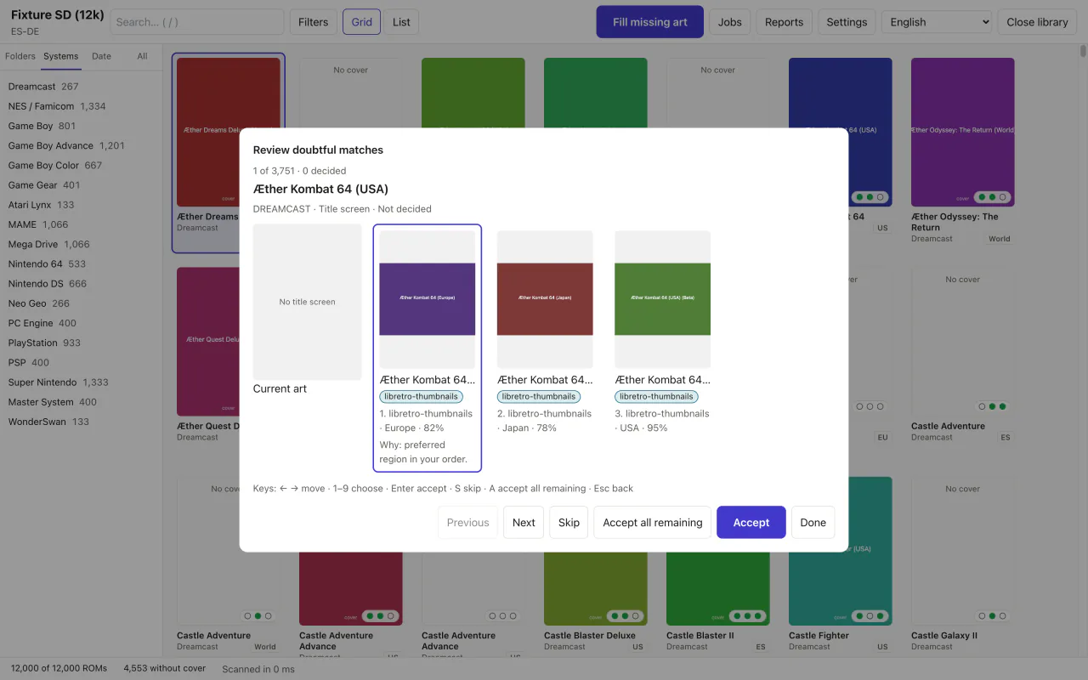The image size is (1088, 680).
Task: Select Nintendo 64 system
Action: (x=81, y=263)
